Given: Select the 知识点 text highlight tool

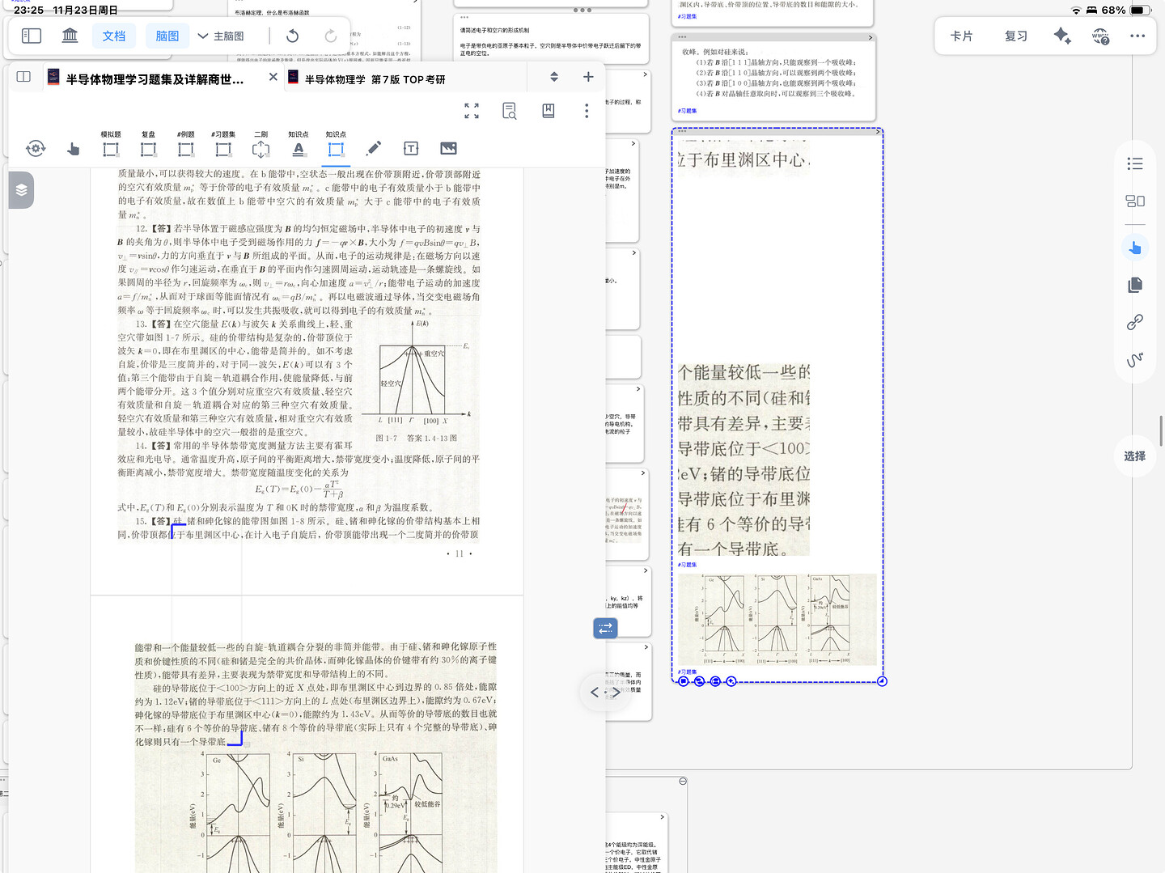Looking at the screenshot, I should [x=298, y=148].
